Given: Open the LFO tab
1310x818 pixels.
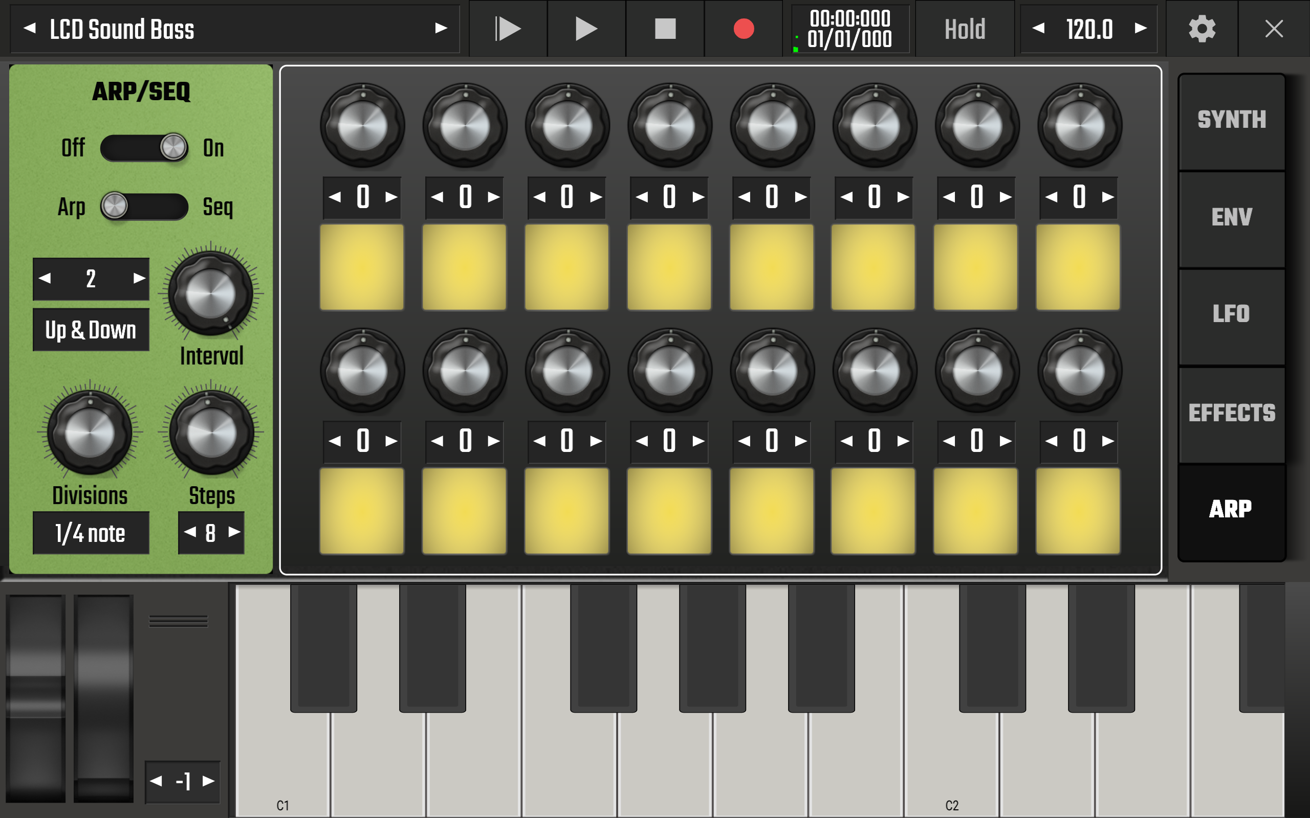Looking at the screenshot, I should pos(1231,314).
